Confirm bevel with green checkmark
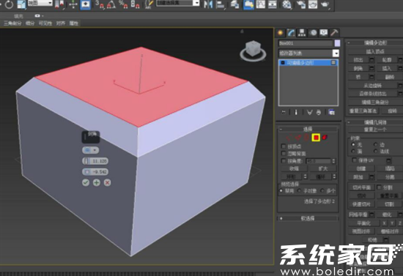Image resolution: width=403 pixels, height=276 pixels. point(86,182)
